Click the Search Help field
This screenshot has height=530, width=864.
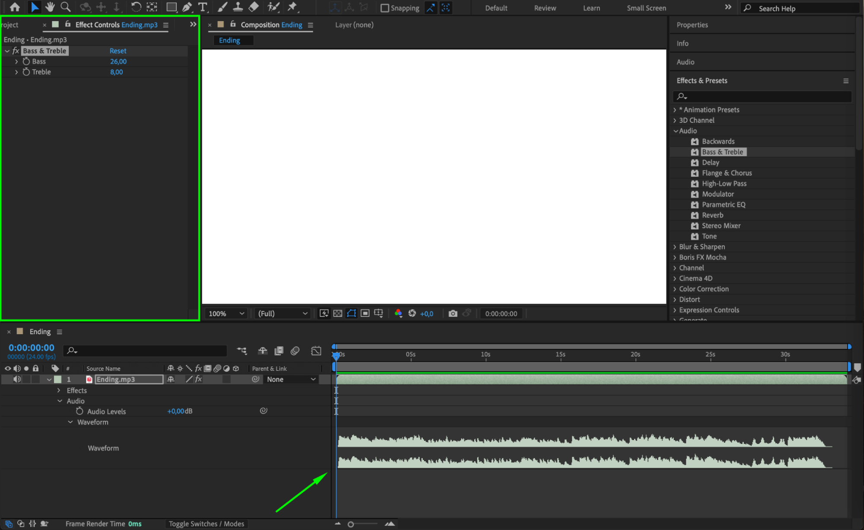[800, 8]
